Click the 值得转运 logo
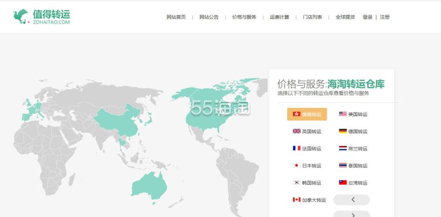441x217 pixels. coord(41,16)
